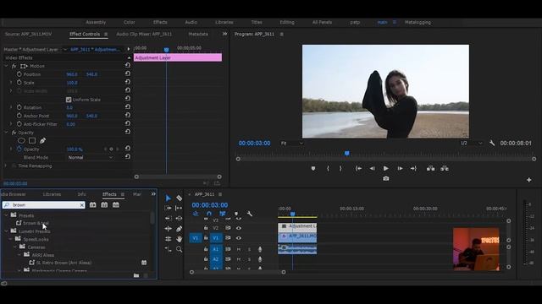Click Extract button in Program monitor
This screenshot has height=304, width=542.
(x=445, y=169)
